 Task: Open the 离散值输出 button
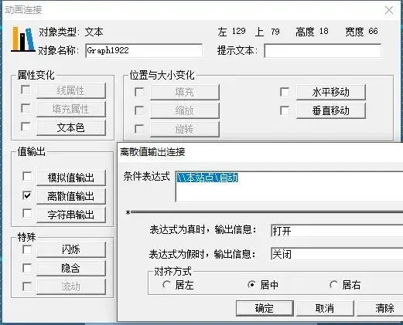(71, 196)
